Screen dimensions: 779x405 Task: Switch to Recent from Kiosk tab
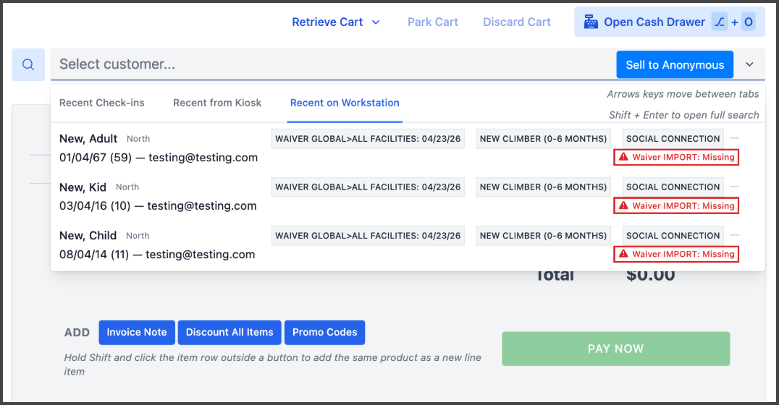(217, 103)
